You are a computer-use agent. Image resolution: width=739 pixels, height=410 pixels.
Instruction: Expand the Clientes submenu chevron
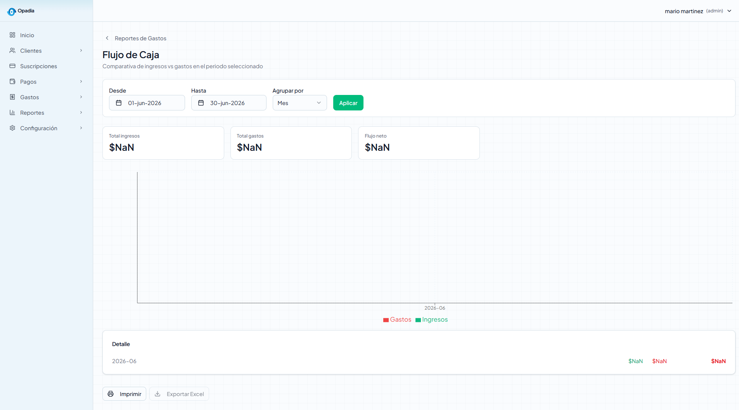[x=81, y=50]
